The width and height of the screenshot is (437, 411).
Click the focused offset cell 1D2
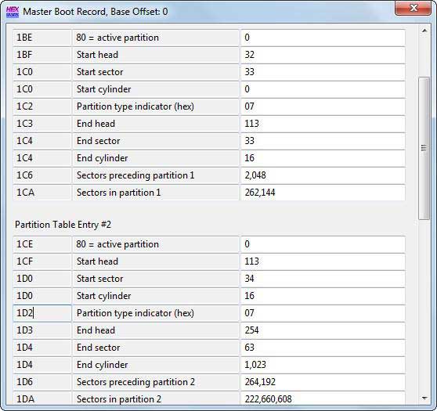pyautogui.click(x=42, y=313)
